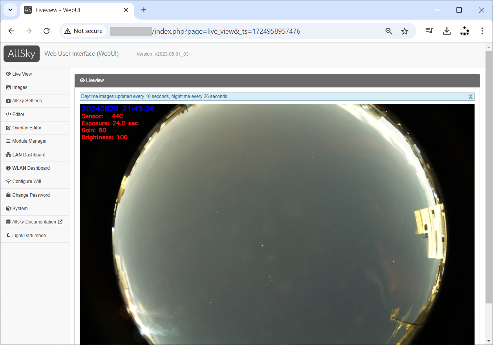Screen dimensions: 493x345
Task: Reload the Liveview page
Action: (46, 31)
